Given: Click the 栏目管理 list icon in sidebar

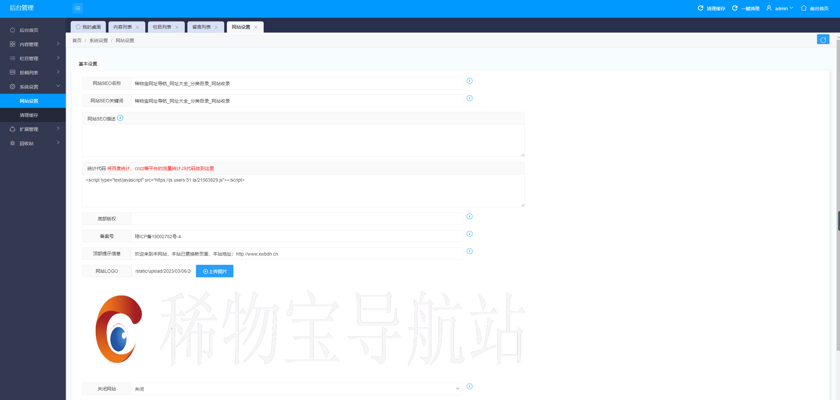Looking at the screenshot, I should click(12, 58).
